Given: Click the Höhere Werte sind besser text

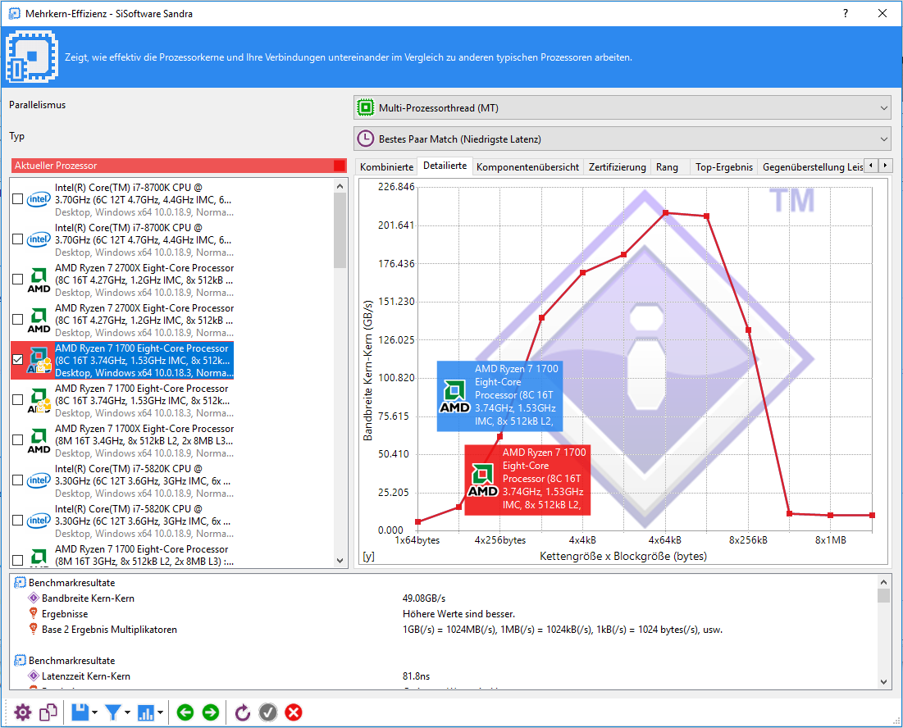Looking at the screenshot, I should tap(458, 613).
